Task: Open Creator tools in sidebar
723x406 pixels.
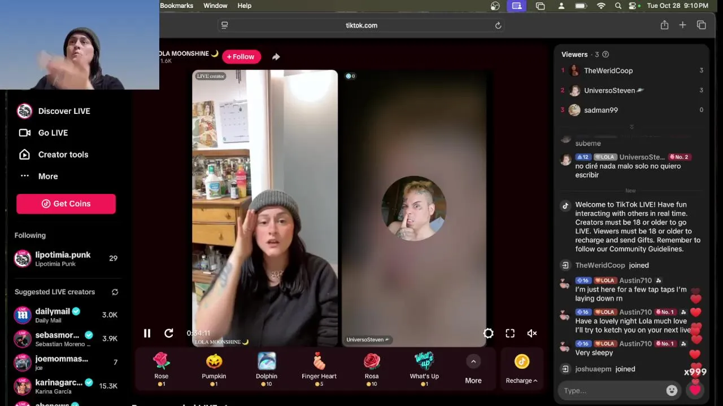Action: coord(53,155)
